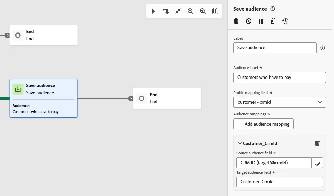Delete the Customer_CrmId mapping
Screen dimensions: 334x196
317,143
